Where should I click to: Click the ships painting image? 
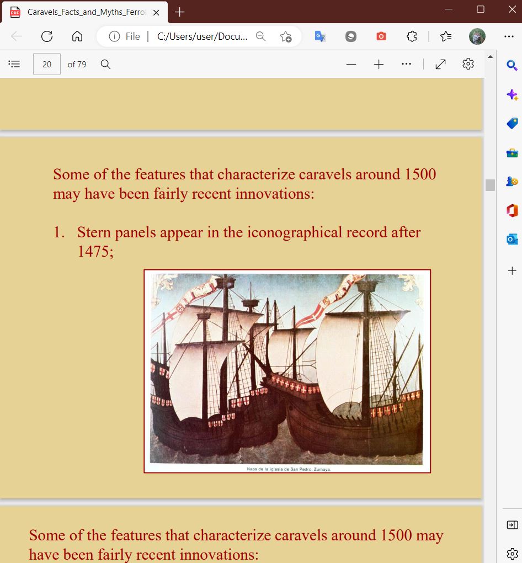pyautogui.click(x=286, y=369)
